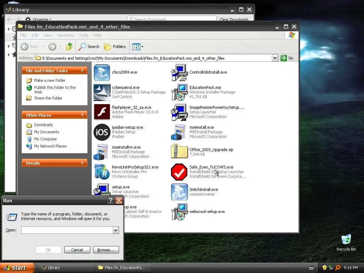Go to My Documents in Other Places
The width and height of the screenshot is (364, 273).
tap(47, 132)
